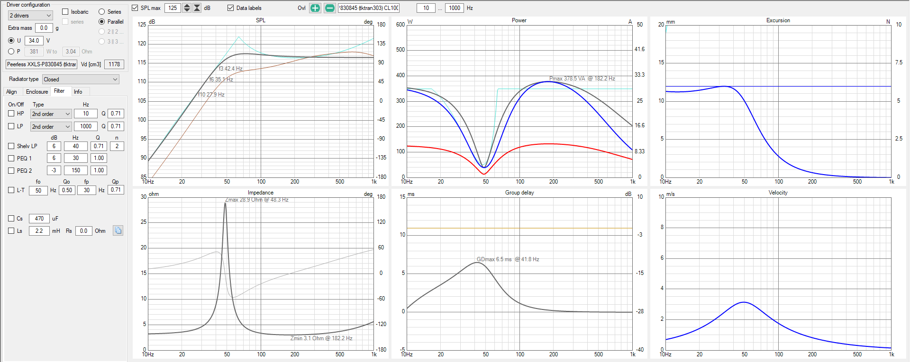
Task: Click the L-T Qp field showing 0.71
Action: [x=116, y=190]
